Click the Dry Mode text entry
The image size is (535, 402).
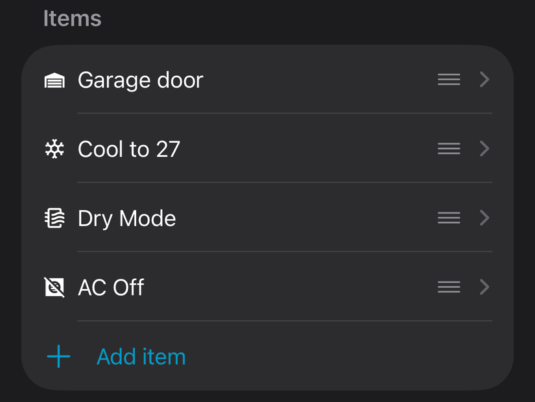tap(126, 218)
